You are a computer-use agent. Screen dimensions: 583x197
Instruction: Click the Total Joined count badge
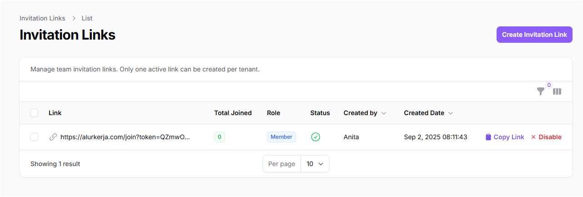pyautogui.click(x=219, y=137)
